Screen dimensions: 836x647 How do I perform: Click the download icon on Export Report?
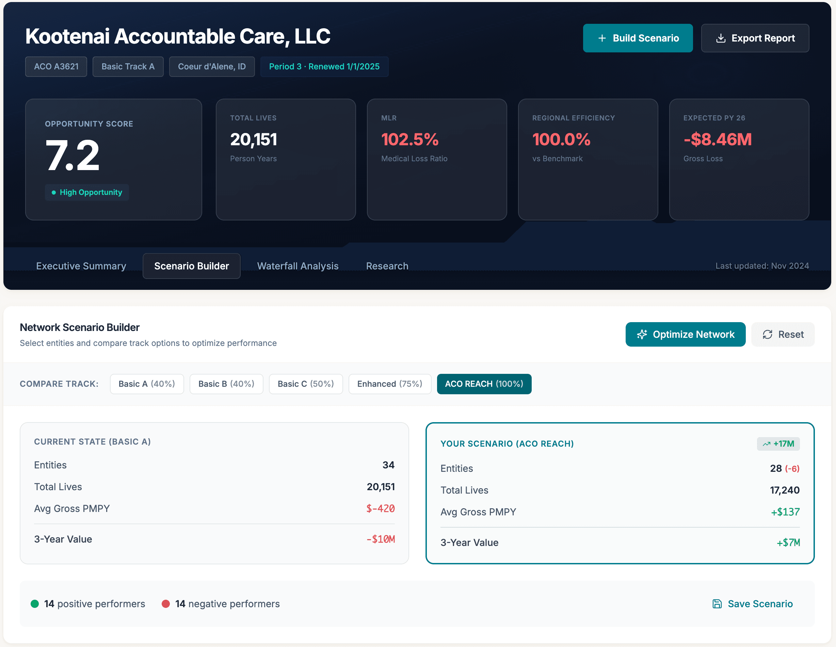721,38
